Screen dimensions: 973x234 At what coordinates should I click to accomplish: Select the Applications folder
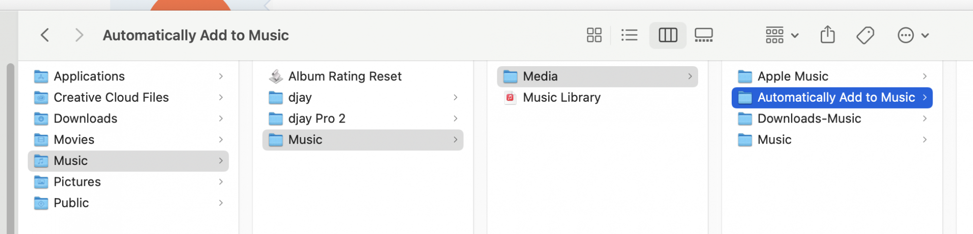(x=89, y=76)
